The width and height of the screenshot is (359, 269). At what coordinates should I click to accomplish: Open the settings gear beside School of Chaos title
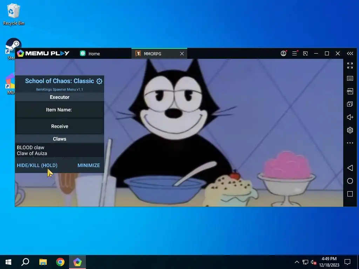pyautogui.click(x=99, y=81)
